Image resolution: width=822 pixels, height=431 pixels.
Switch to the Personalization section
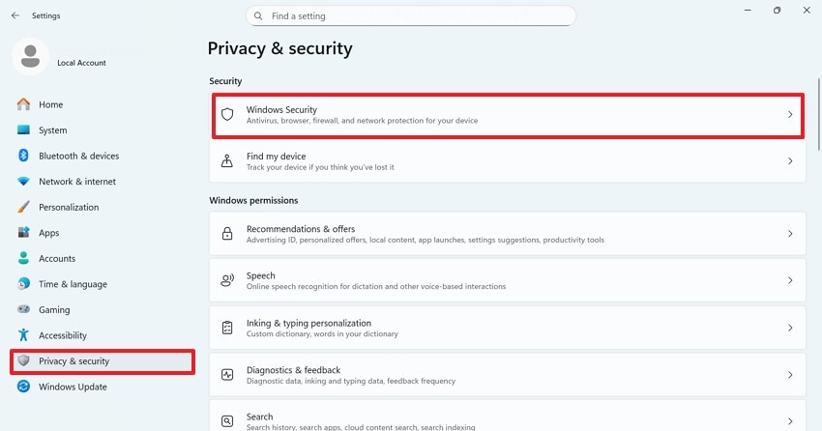coord(69,207)
